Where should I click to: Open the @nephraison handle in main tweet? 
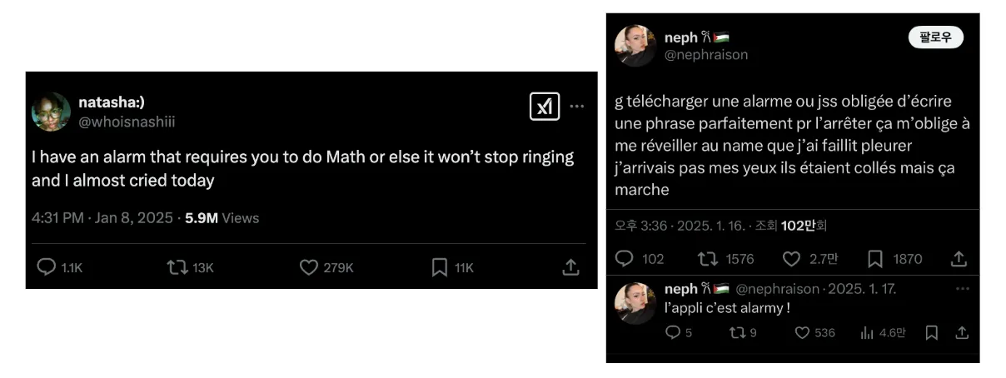point(706,55)
